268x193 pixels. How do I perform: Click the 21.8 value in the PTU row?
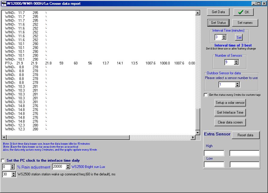(48, 63)
